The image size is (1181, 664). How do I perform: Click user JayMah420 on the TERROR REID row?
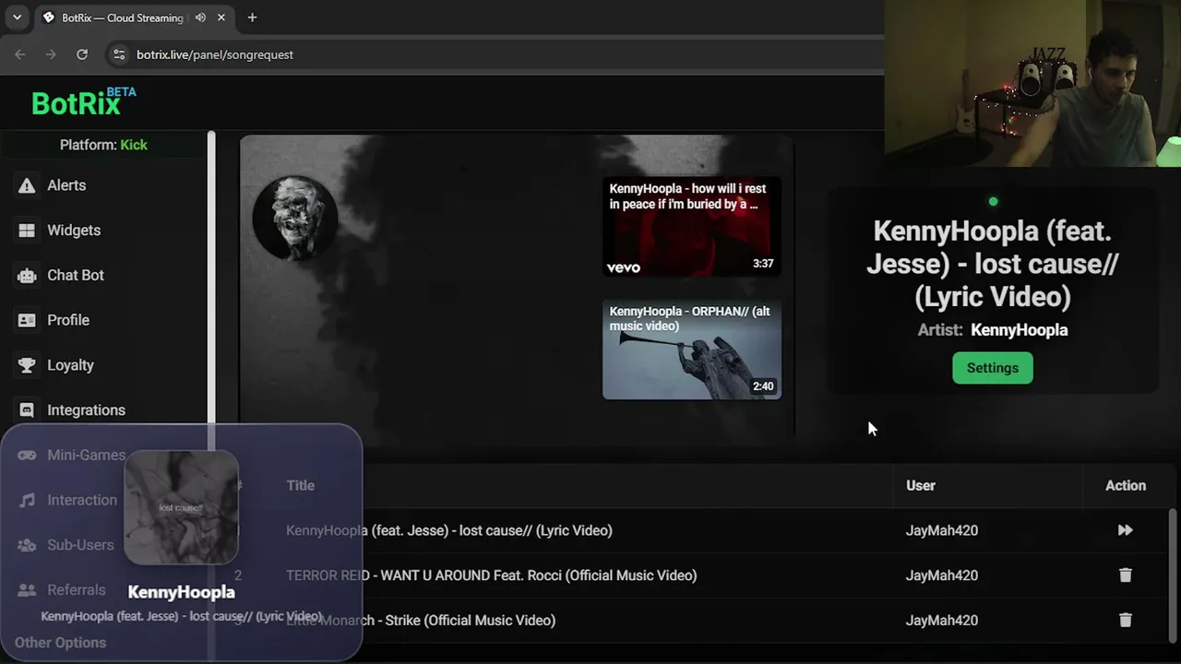point(942,575)
